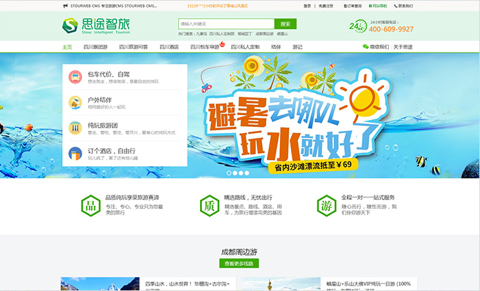Image resolution: width=480 pixels, height=291 pixels.
Task: Click the 精选路线，无忧出行 heading
Action: pyautogui.click(x=248, y=197)
